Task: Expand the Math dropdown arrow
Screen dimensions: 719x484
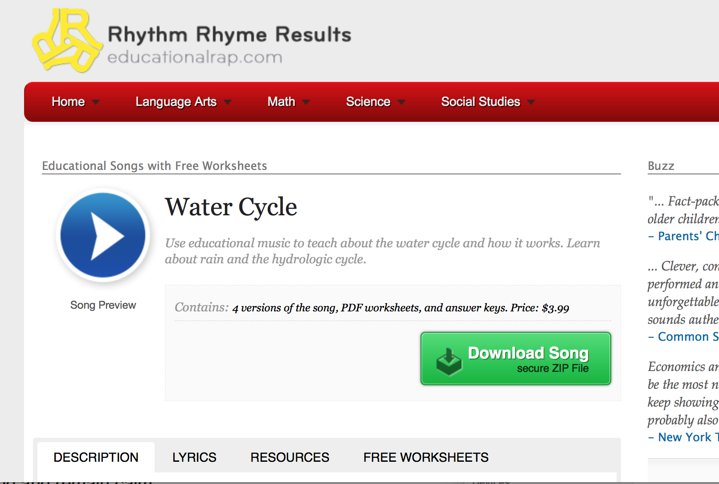Action: (x=306, y=102)
